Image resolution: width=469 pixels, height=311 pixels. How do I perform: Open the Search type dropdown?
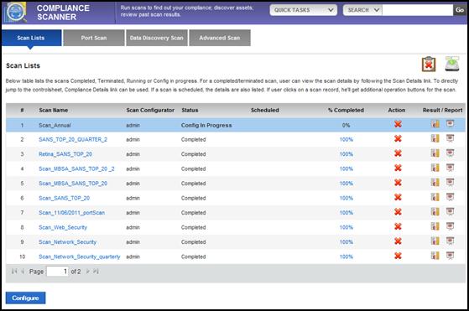click(x=362, y=10)
